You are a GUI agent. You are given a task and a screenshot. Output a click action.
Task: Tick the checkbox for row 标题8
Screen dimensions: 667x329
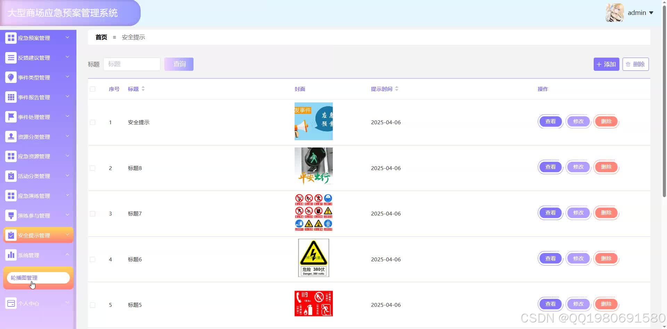[x=92, y=168]
